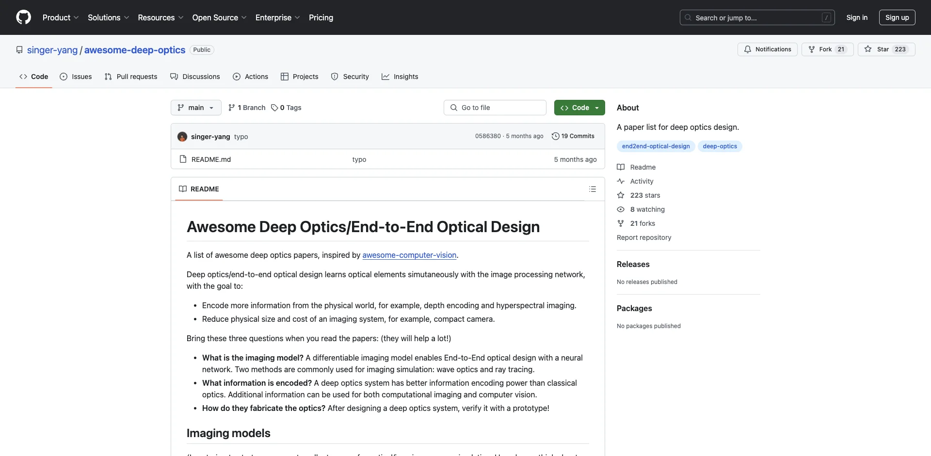This screenshot has height=456, width=931.
Task: Fork the repository with the Fork button
Action: (x=827, y=49)
